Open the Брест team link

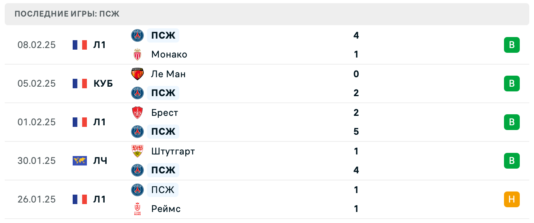[x=165, y=113]
